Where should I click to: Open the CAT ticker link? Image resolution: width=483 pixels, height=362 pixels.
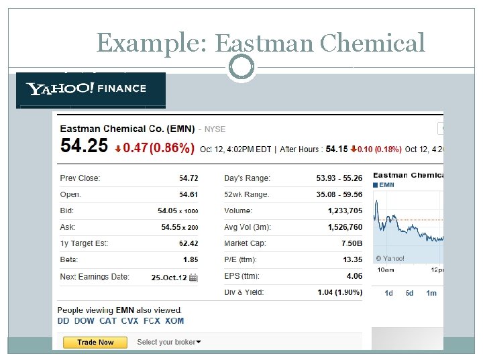[108, 320]
